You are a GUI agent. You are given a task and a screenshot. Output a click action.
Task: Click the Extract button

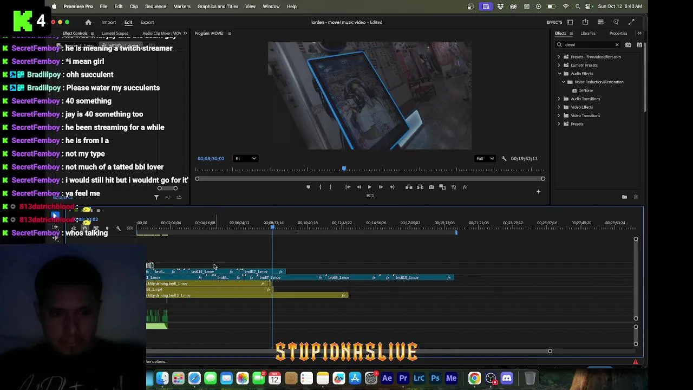click(420, 187)
